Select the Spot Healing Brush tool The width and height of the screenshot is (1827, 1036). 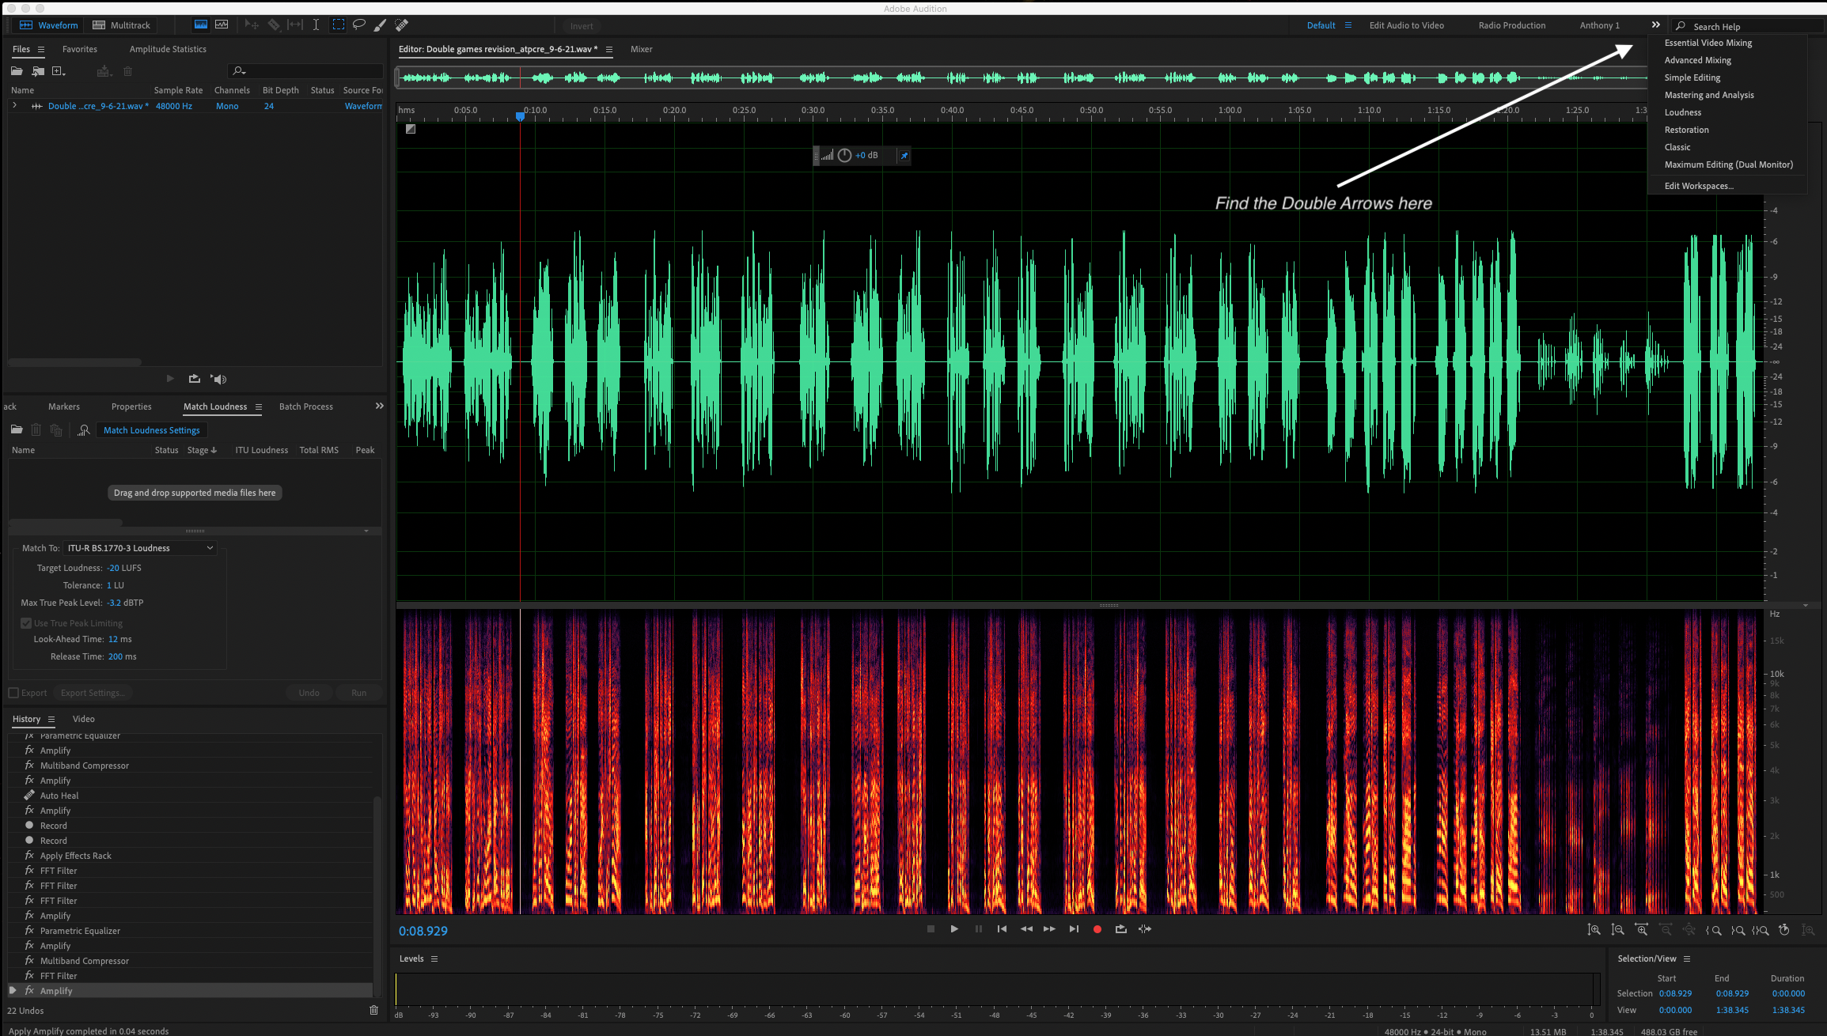(401, 25)
